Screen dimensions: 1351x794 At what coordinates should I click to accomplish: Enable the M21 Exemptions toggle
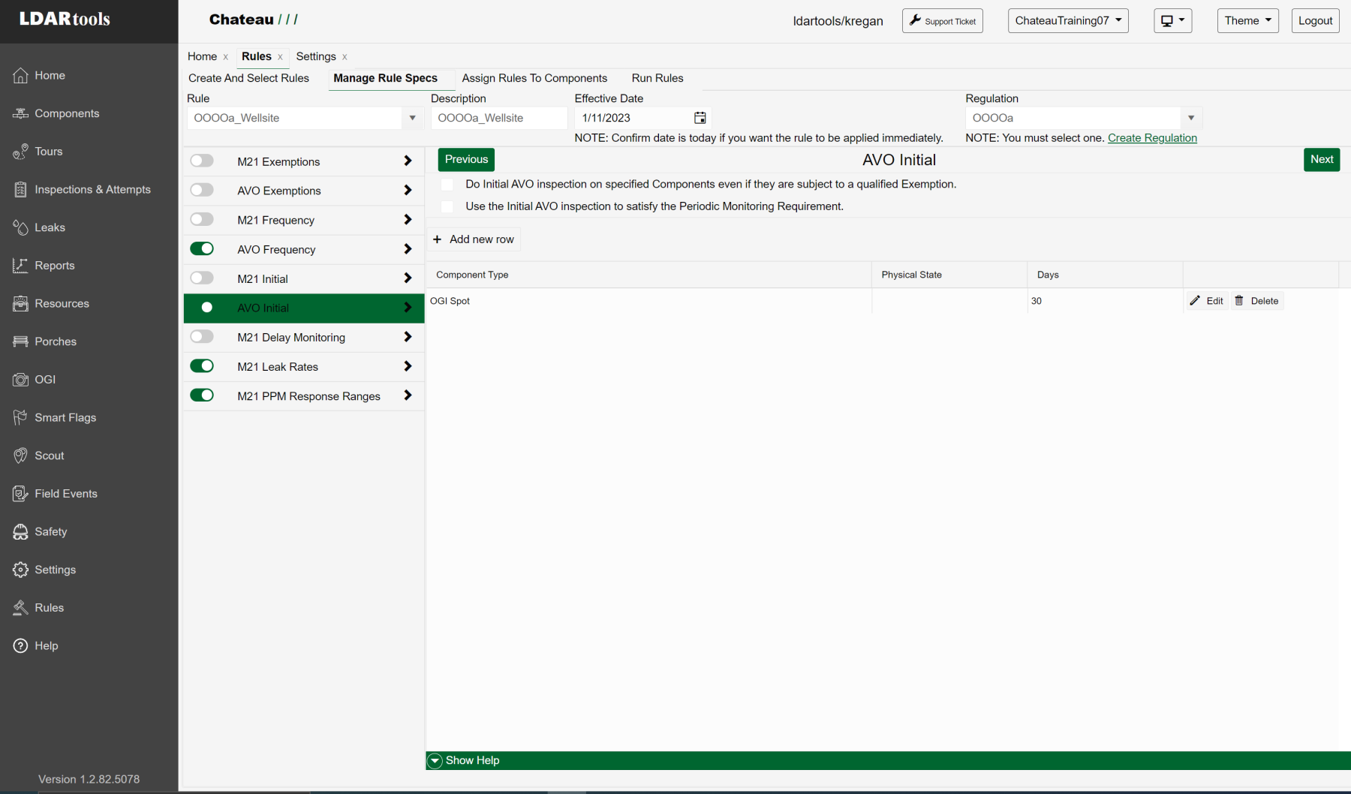(x=202, y=161)
